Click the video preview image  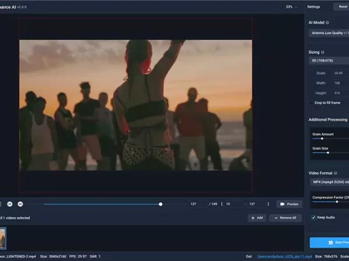(x=136, y=105)
